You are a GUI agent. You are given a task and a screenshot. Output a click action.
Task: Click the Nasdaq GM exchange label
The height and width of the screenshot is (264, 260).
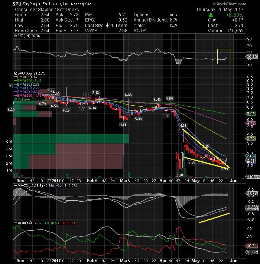point(81,4)
